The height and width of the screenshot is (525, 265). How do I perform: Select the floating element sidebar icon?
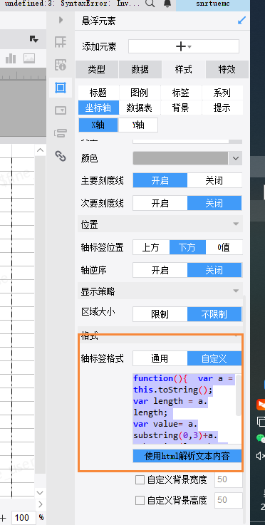point(61,88)
